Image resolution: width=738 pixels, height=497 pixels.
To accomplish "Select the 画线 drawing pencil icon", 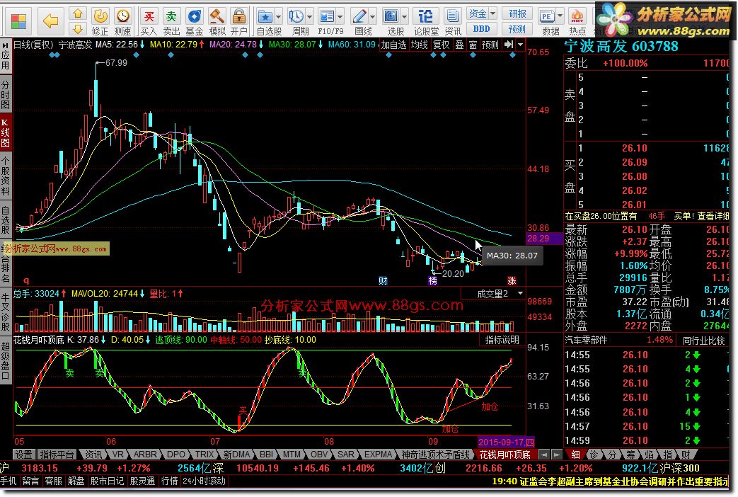I will [x=359, y=17].
